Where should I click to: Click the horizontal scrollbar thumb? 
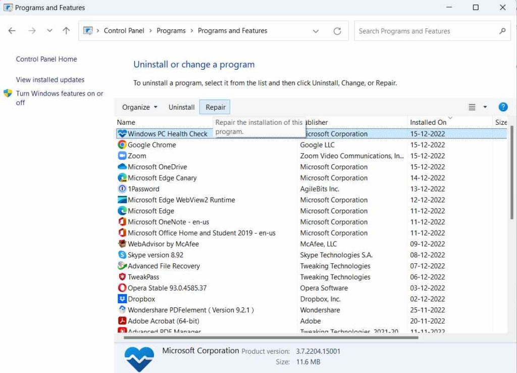(271, 338)
